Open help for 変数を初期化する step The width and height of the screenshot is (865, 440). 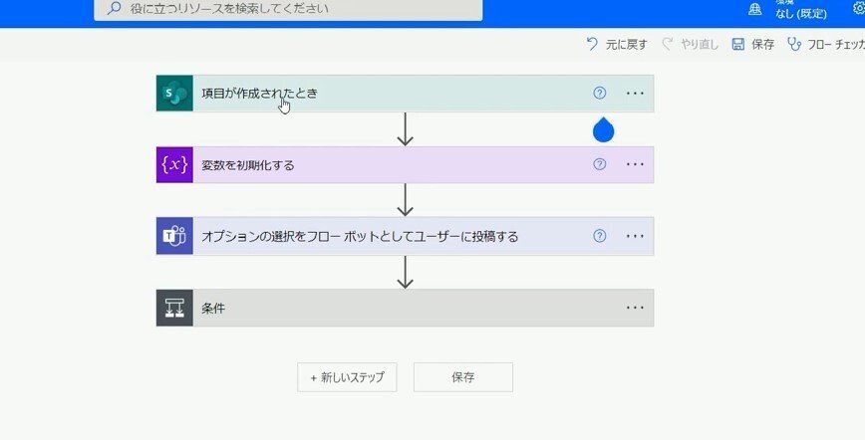(x=600, y=164)
